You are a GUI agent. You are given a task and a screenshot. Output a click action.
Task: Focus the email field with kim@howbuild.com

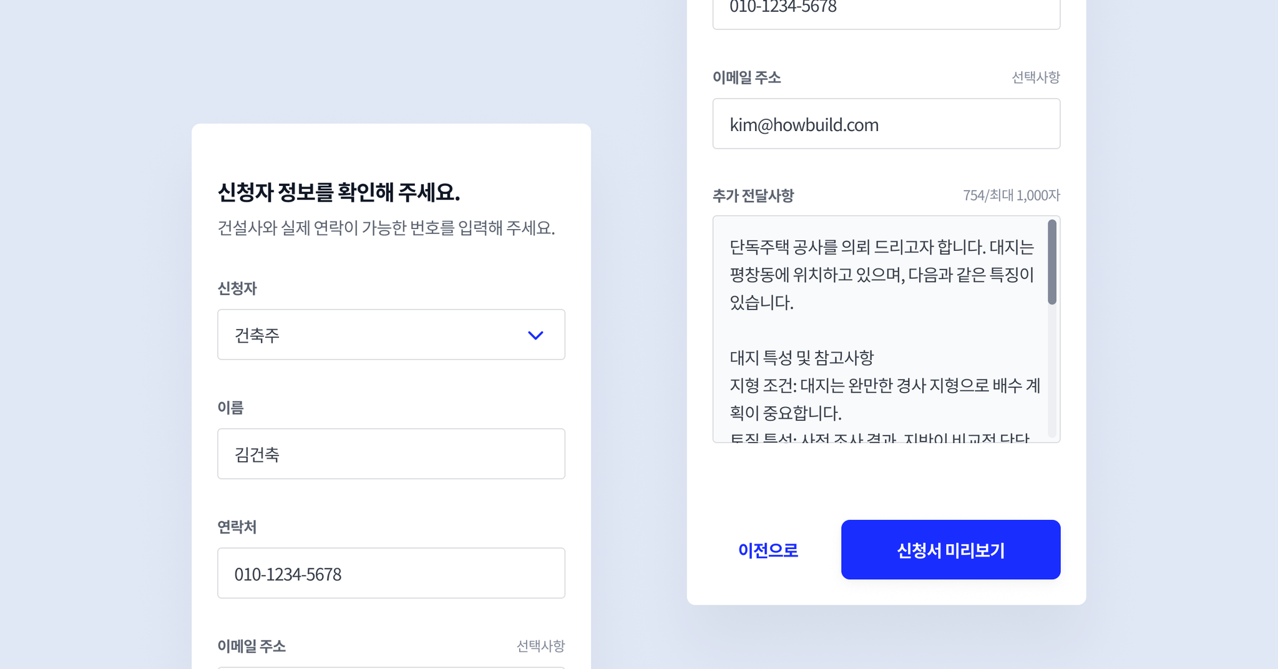pyautogui.click(x=886, y=124)
